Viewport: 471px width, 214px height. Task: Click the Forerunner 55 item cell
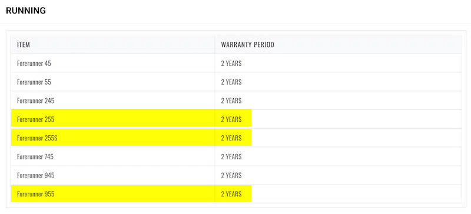[x=113, y=82]
